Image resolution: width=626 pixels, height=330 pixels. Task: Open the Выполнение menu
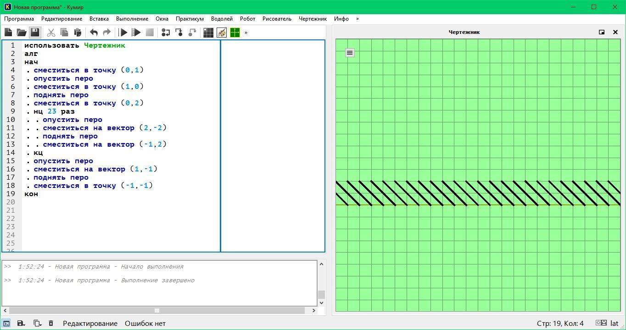click(132, 19)
